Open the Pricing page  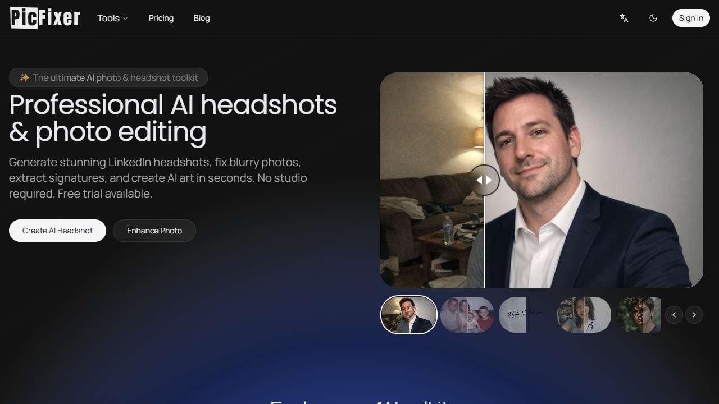[x=161, y=18]
